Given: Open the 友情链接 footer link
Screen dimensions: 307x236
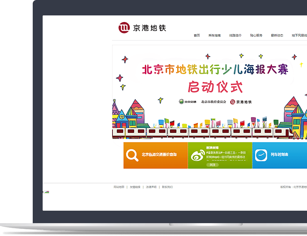Looking at the screenshot, I should pos(135,187).
